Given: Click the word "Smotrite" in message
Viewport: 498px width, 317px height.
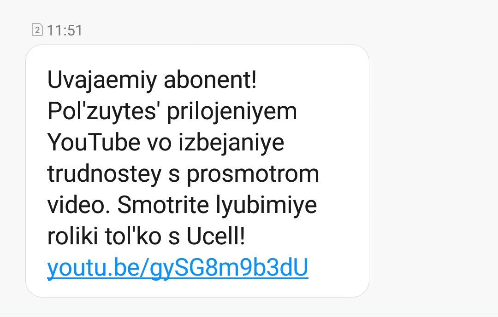Looking at the screenshot, I should tap(163, 205).
